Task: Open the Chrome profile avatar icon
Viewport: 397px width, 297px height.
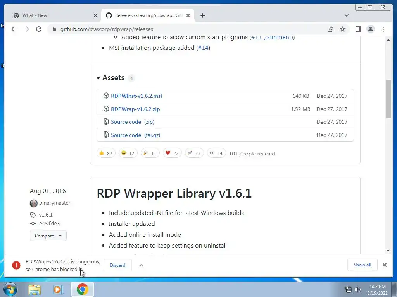Action: 370,29
